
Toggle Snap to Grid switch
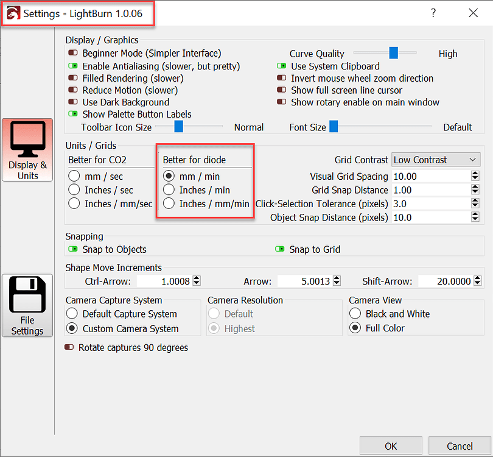pyautogui.click(x=281, y=249)
